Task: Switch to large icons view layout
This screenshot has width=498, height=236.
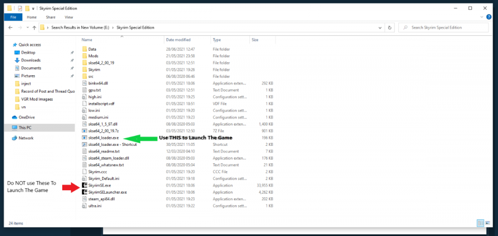Action: point(488,223)
